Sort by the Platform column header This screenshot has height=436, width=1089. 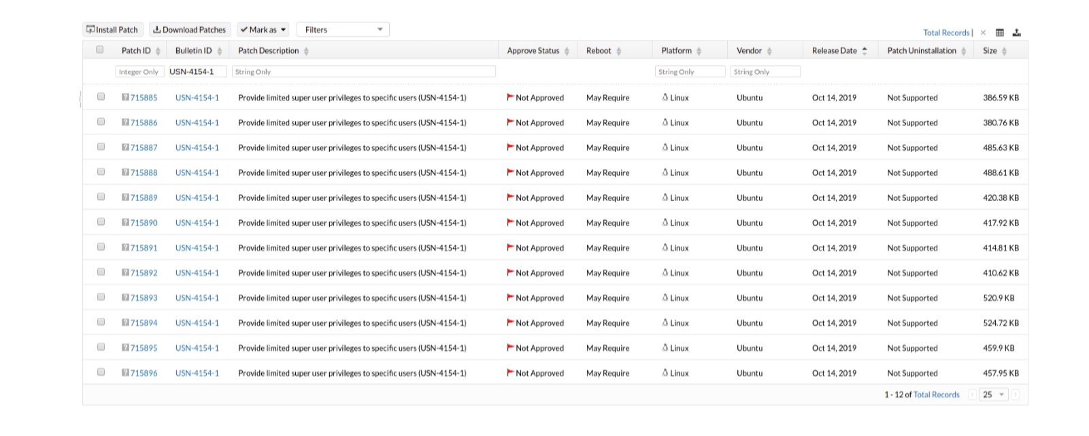point(676,51)
